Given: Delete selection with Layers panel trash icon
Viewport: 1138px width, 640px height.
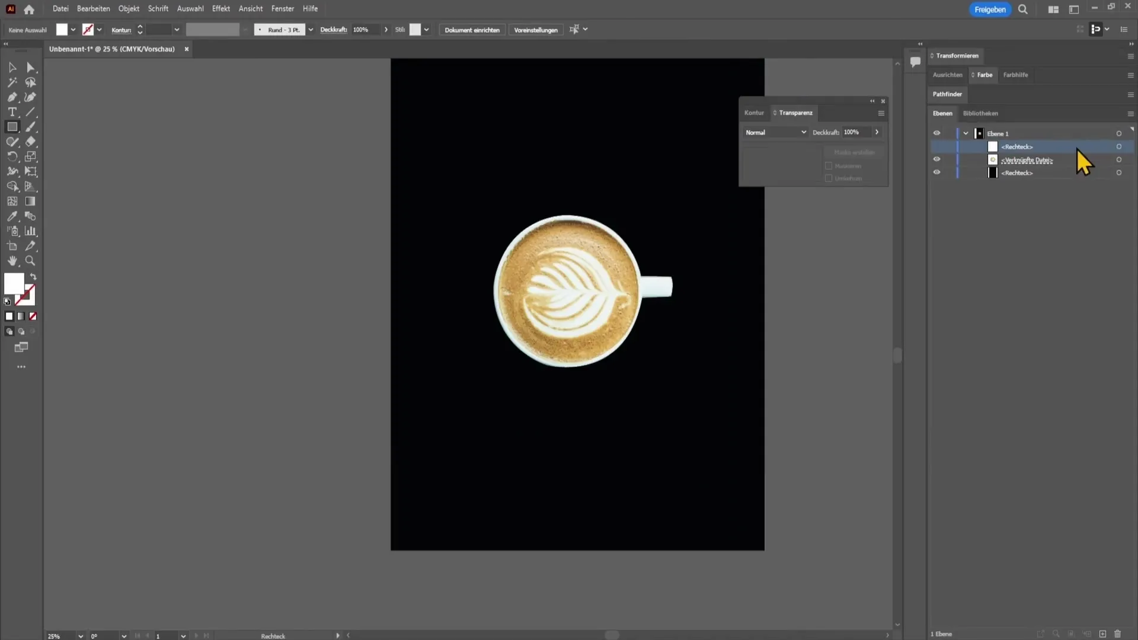Looking at the screenshot, I should click(1118, 634).
